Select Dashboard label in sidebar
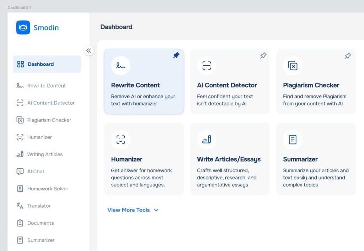Viewport: 364px width, 251px height. click(41, 64)
